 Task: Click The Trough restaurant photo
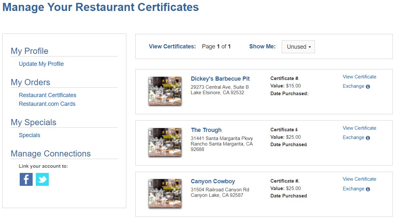(165, 142)
